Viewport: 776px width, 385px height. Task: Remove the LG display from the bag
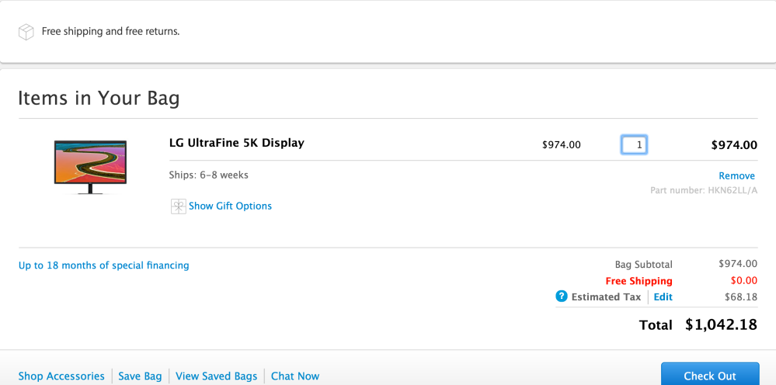(736, 176)
